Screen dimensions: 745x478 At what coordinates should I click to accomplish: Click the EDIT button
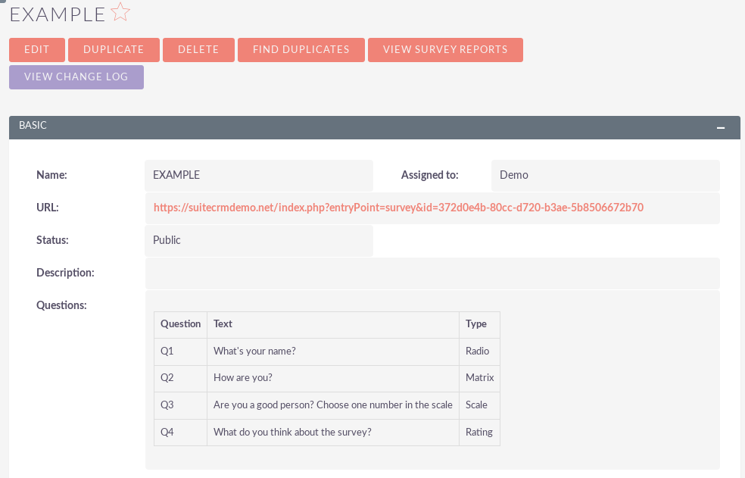click(x=37, y=50)
